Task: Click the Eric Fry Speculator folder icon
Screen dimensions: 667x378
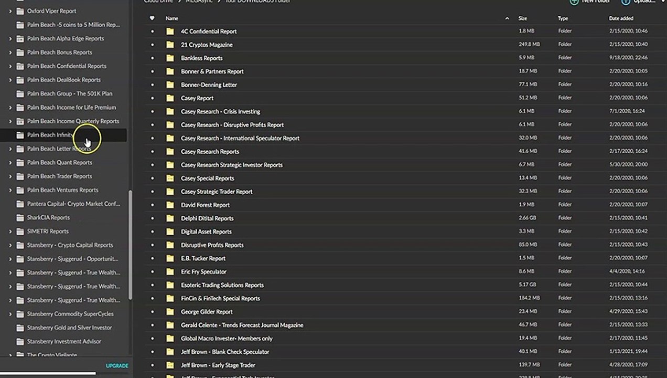Action: 170,272
